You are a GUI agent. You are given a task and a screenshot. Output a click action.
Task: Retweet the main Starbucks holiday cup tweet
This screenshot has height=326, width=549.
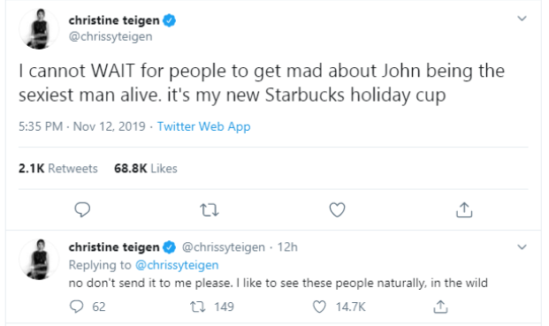tap(210, 210)
